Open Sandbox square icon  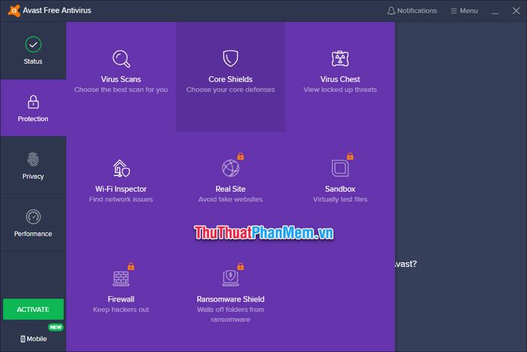pos(340,168)
